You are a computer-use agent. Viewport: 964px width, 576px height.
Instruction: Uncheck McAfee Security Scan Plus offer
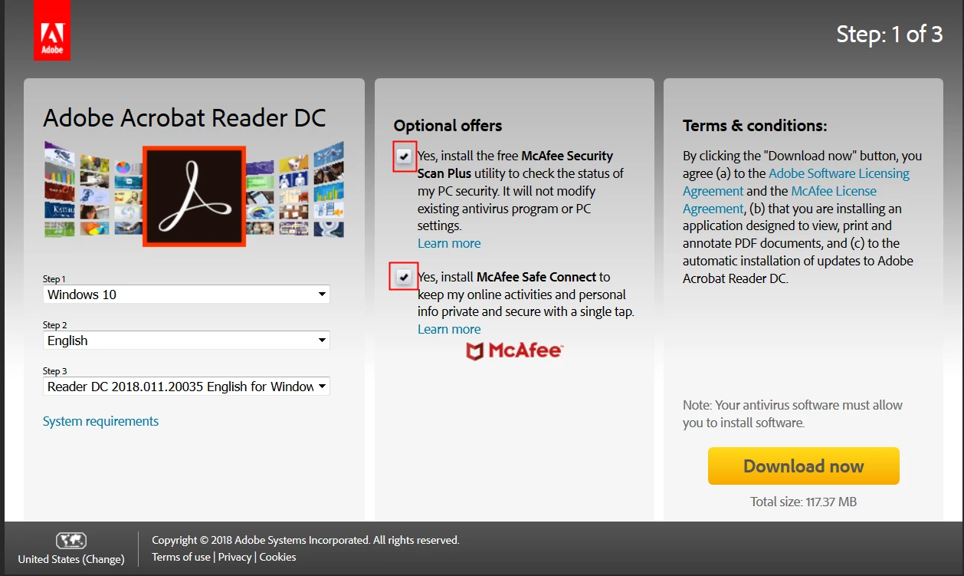point(404,156)
